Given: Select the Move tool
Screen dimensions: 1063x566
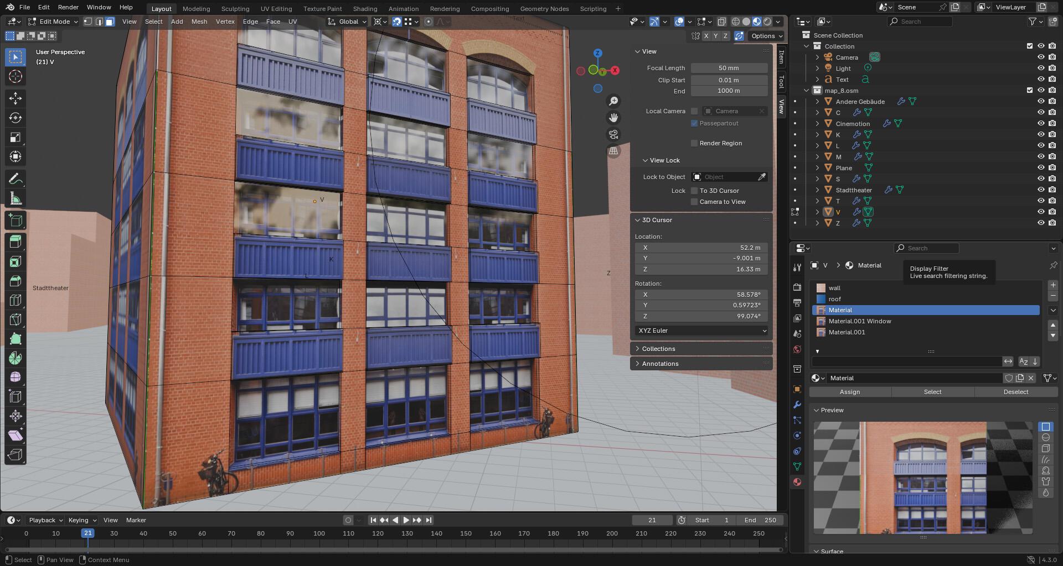Looking at the screenshot, I should (x=16, y=98).
